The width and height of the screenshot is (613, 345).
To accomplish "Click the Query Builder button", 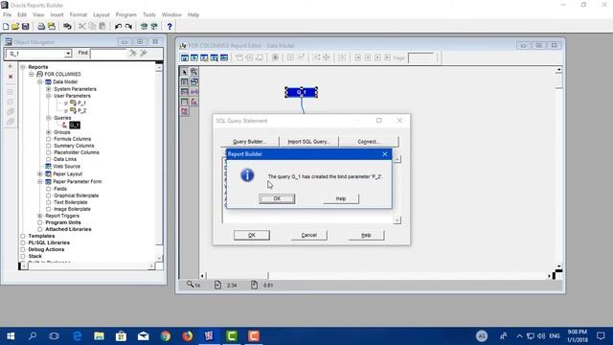I will (249, 142).
